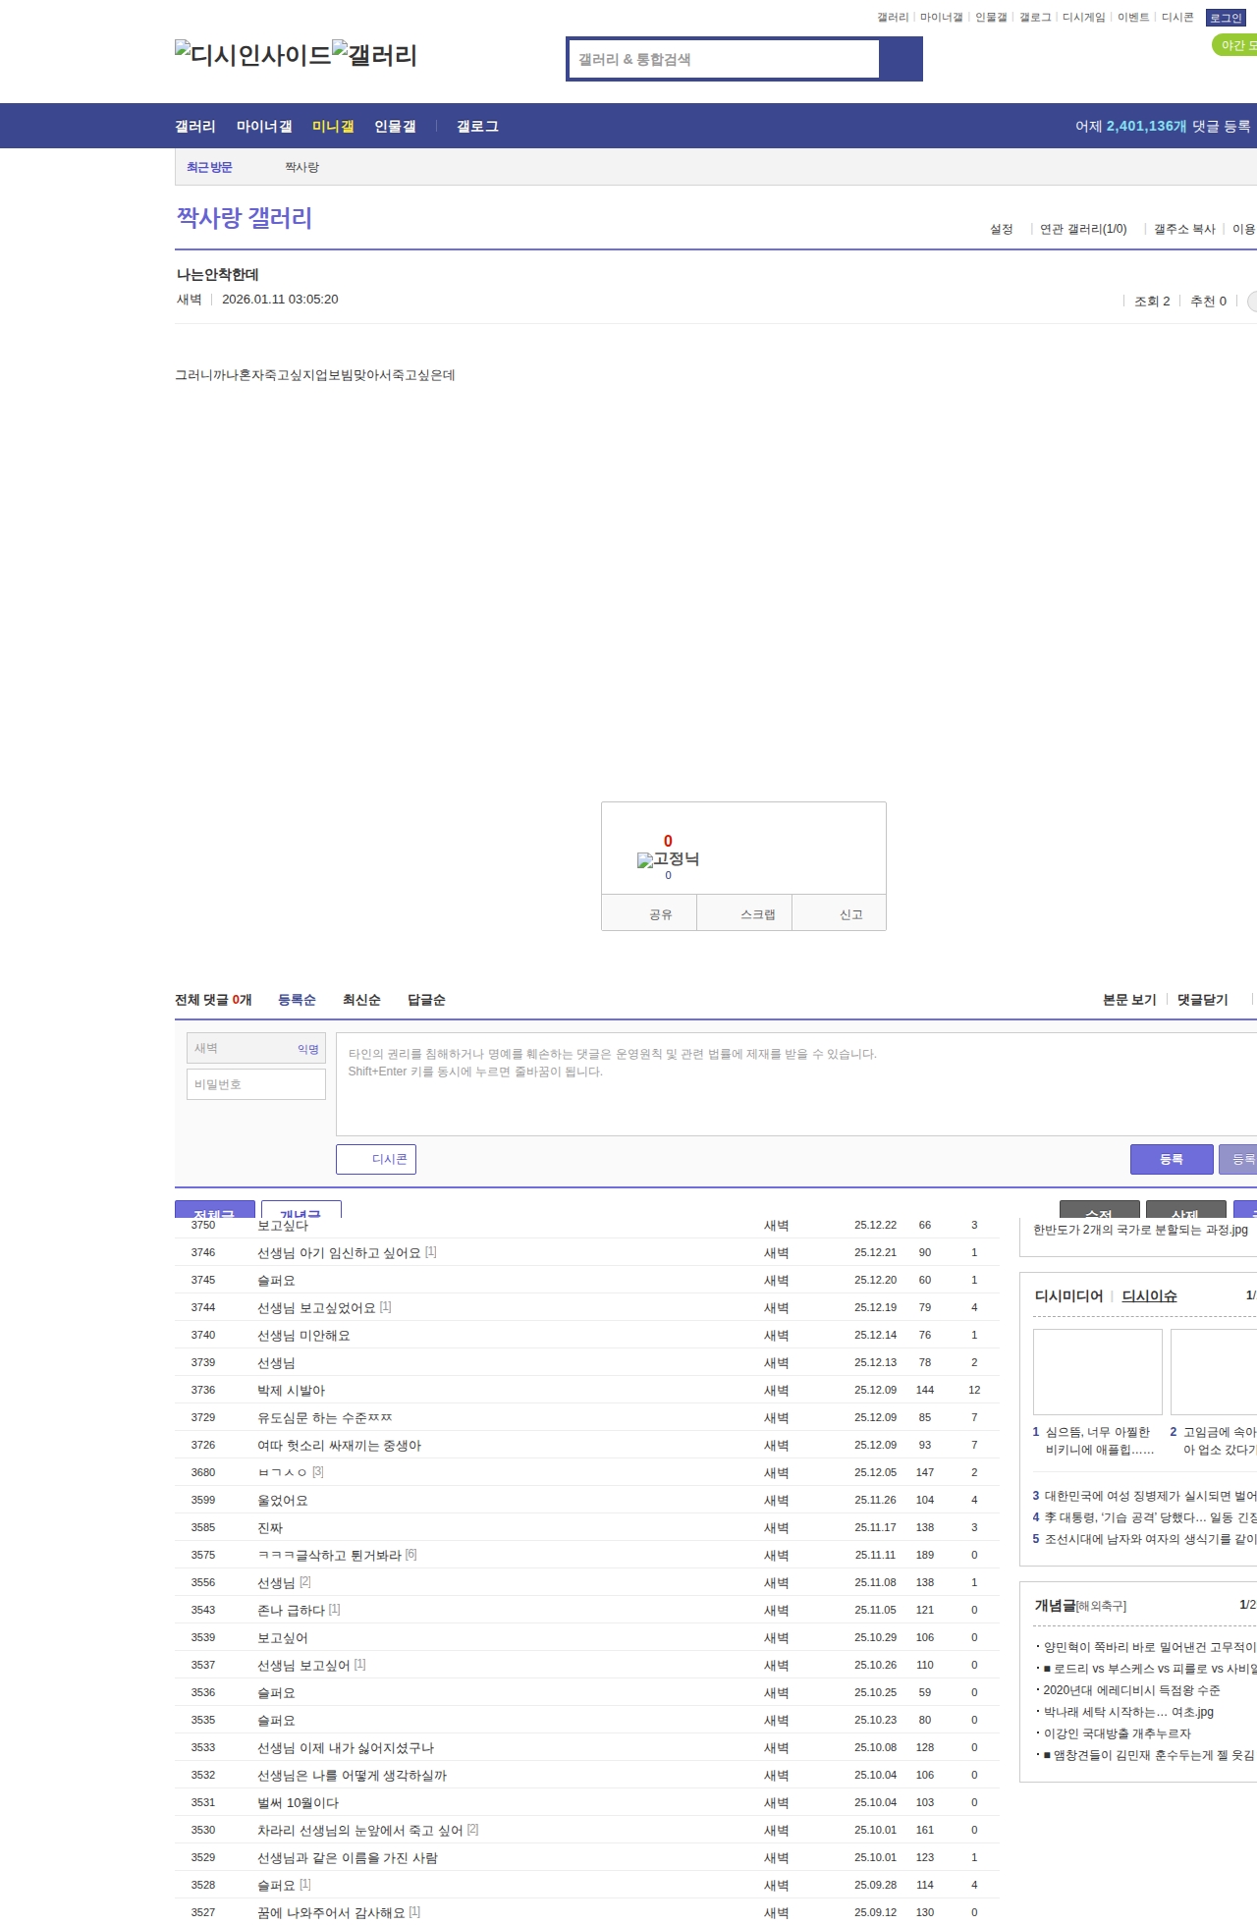Click the first 디시미디어 thumbnail image
This screenshot has height=1925, width=1257.
tap(1097, 1371)
